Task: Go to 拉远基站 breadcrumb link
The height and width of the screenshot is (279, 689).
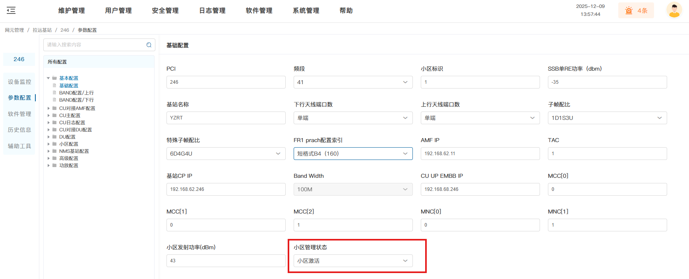Action: [42, 30]
